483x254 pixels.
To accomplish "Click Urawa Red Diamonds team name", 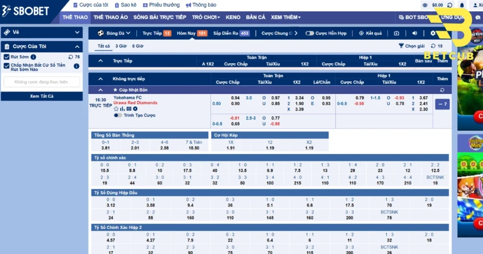I will (x=135, y=102).
